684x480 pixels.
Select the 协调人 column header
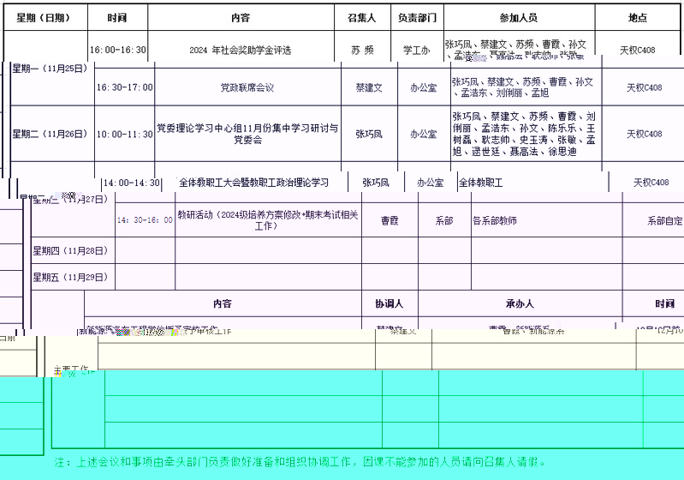390,303
